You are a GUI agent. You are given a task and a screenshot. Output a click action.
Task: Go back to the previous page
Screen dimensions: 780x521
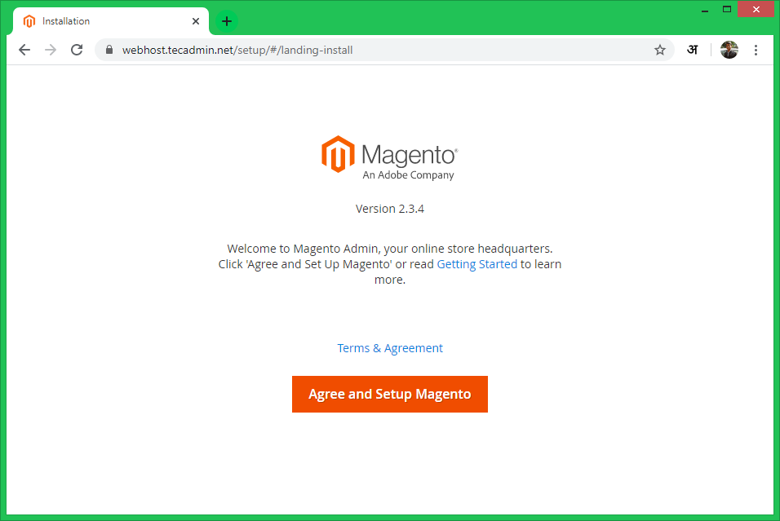click(24, 50)
